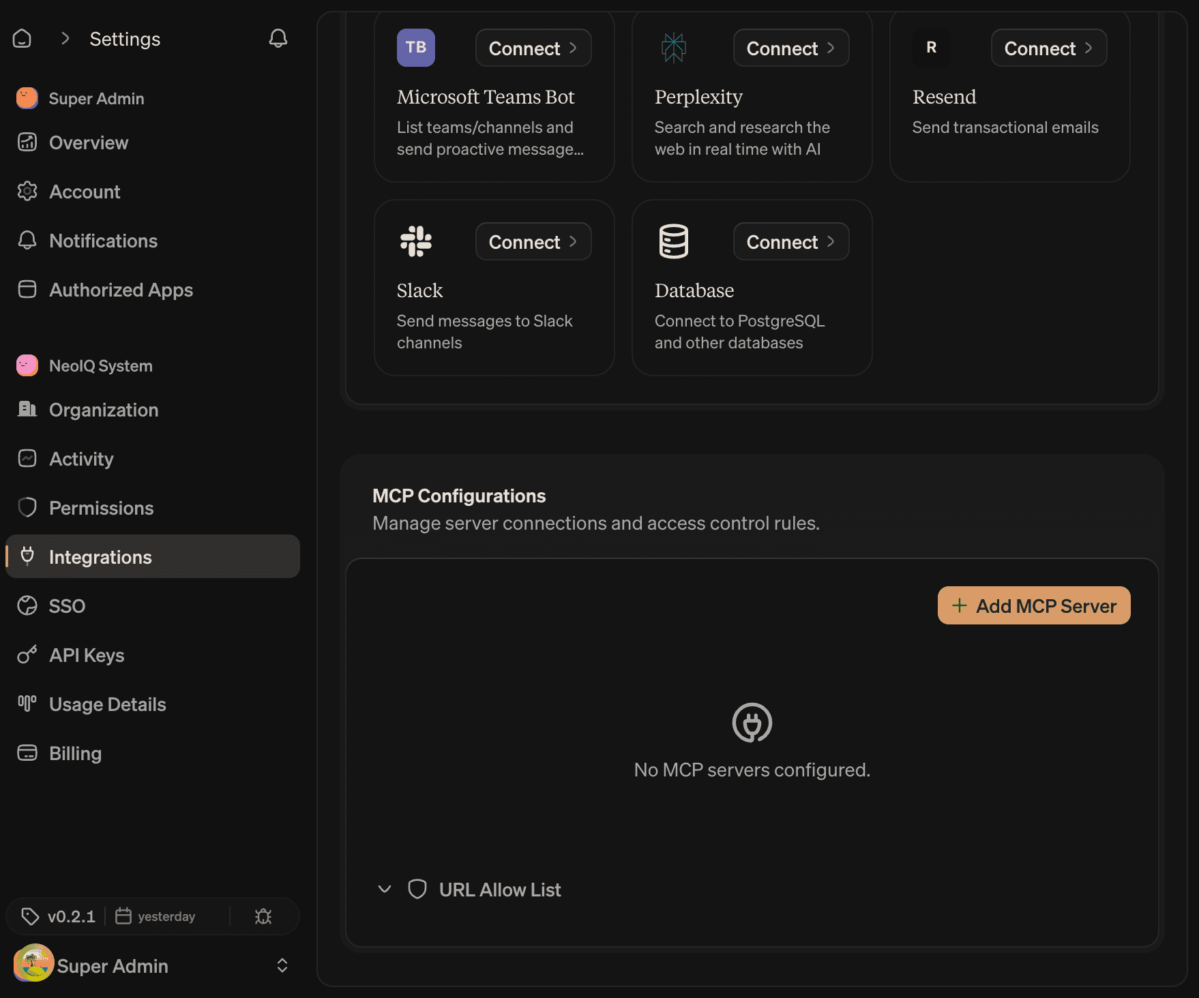Connect the Perplexity integration
This screenshot has height=998, width=1199.
tap(791, 48)
